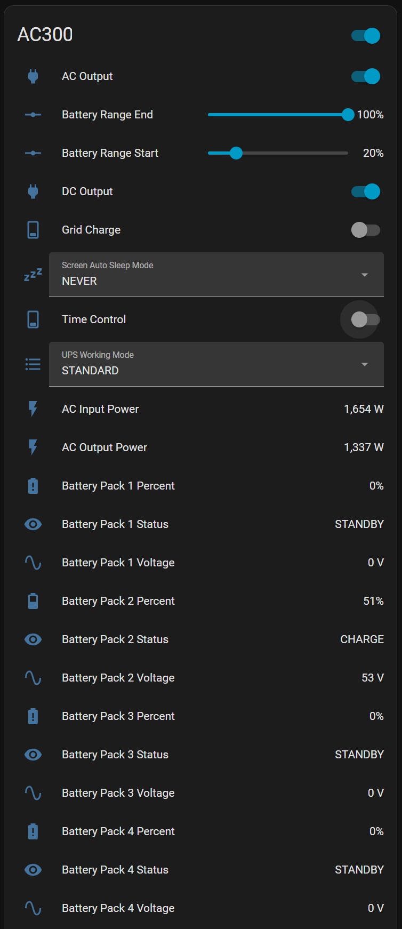Image resolution: width=402 pixels, height=929 pixels.
Task: Open the AC Output Power 1,337 W reading
Action: click(x=363, y=447)
